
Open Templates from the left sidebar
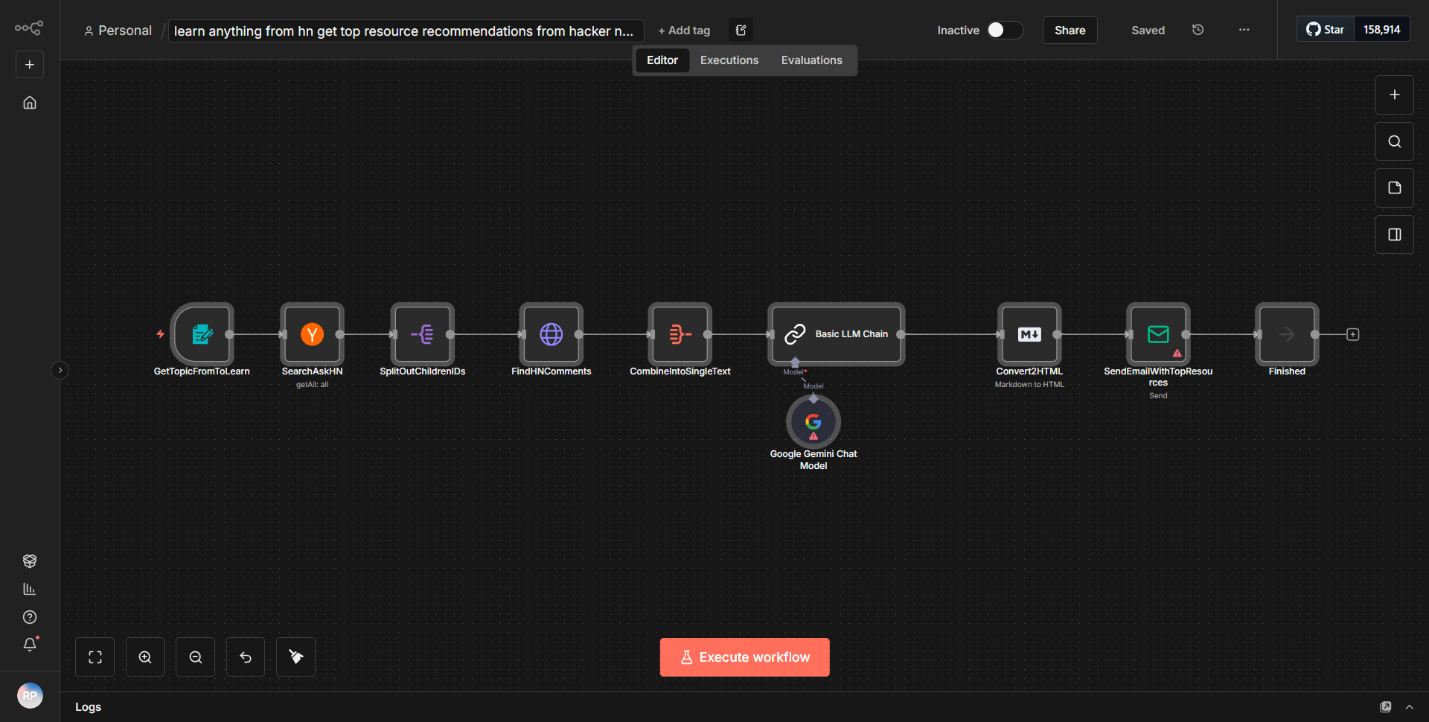(x=30, y=560)
